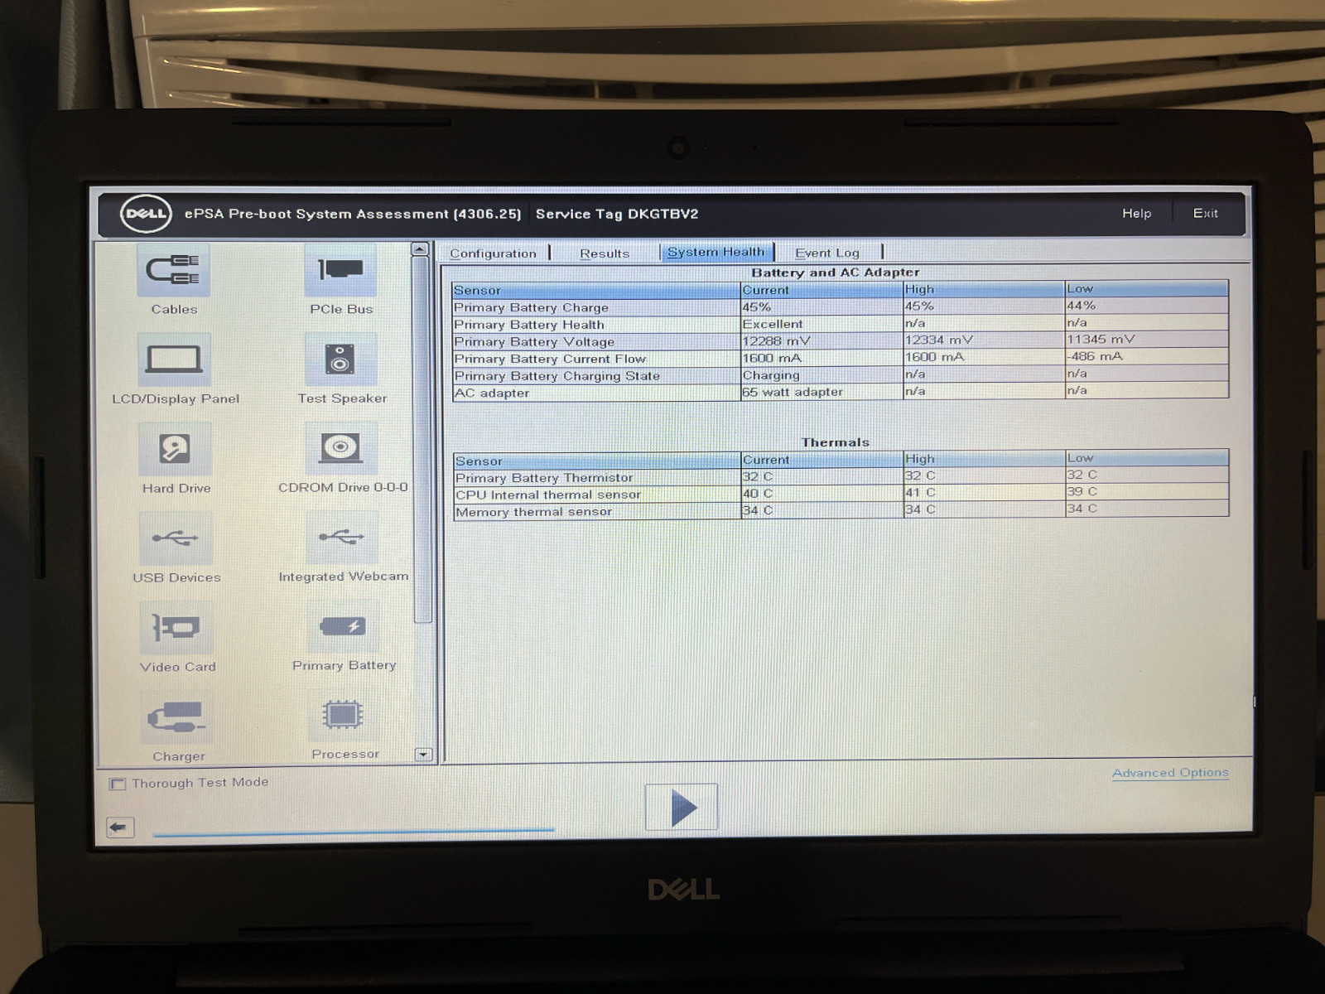Viewport: 1325px width, 994px height.
Task: Select the Hard Drive test icon
Action: 175,449
